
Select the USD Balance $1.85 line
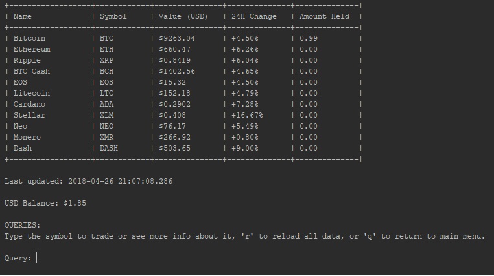point(45,203)
